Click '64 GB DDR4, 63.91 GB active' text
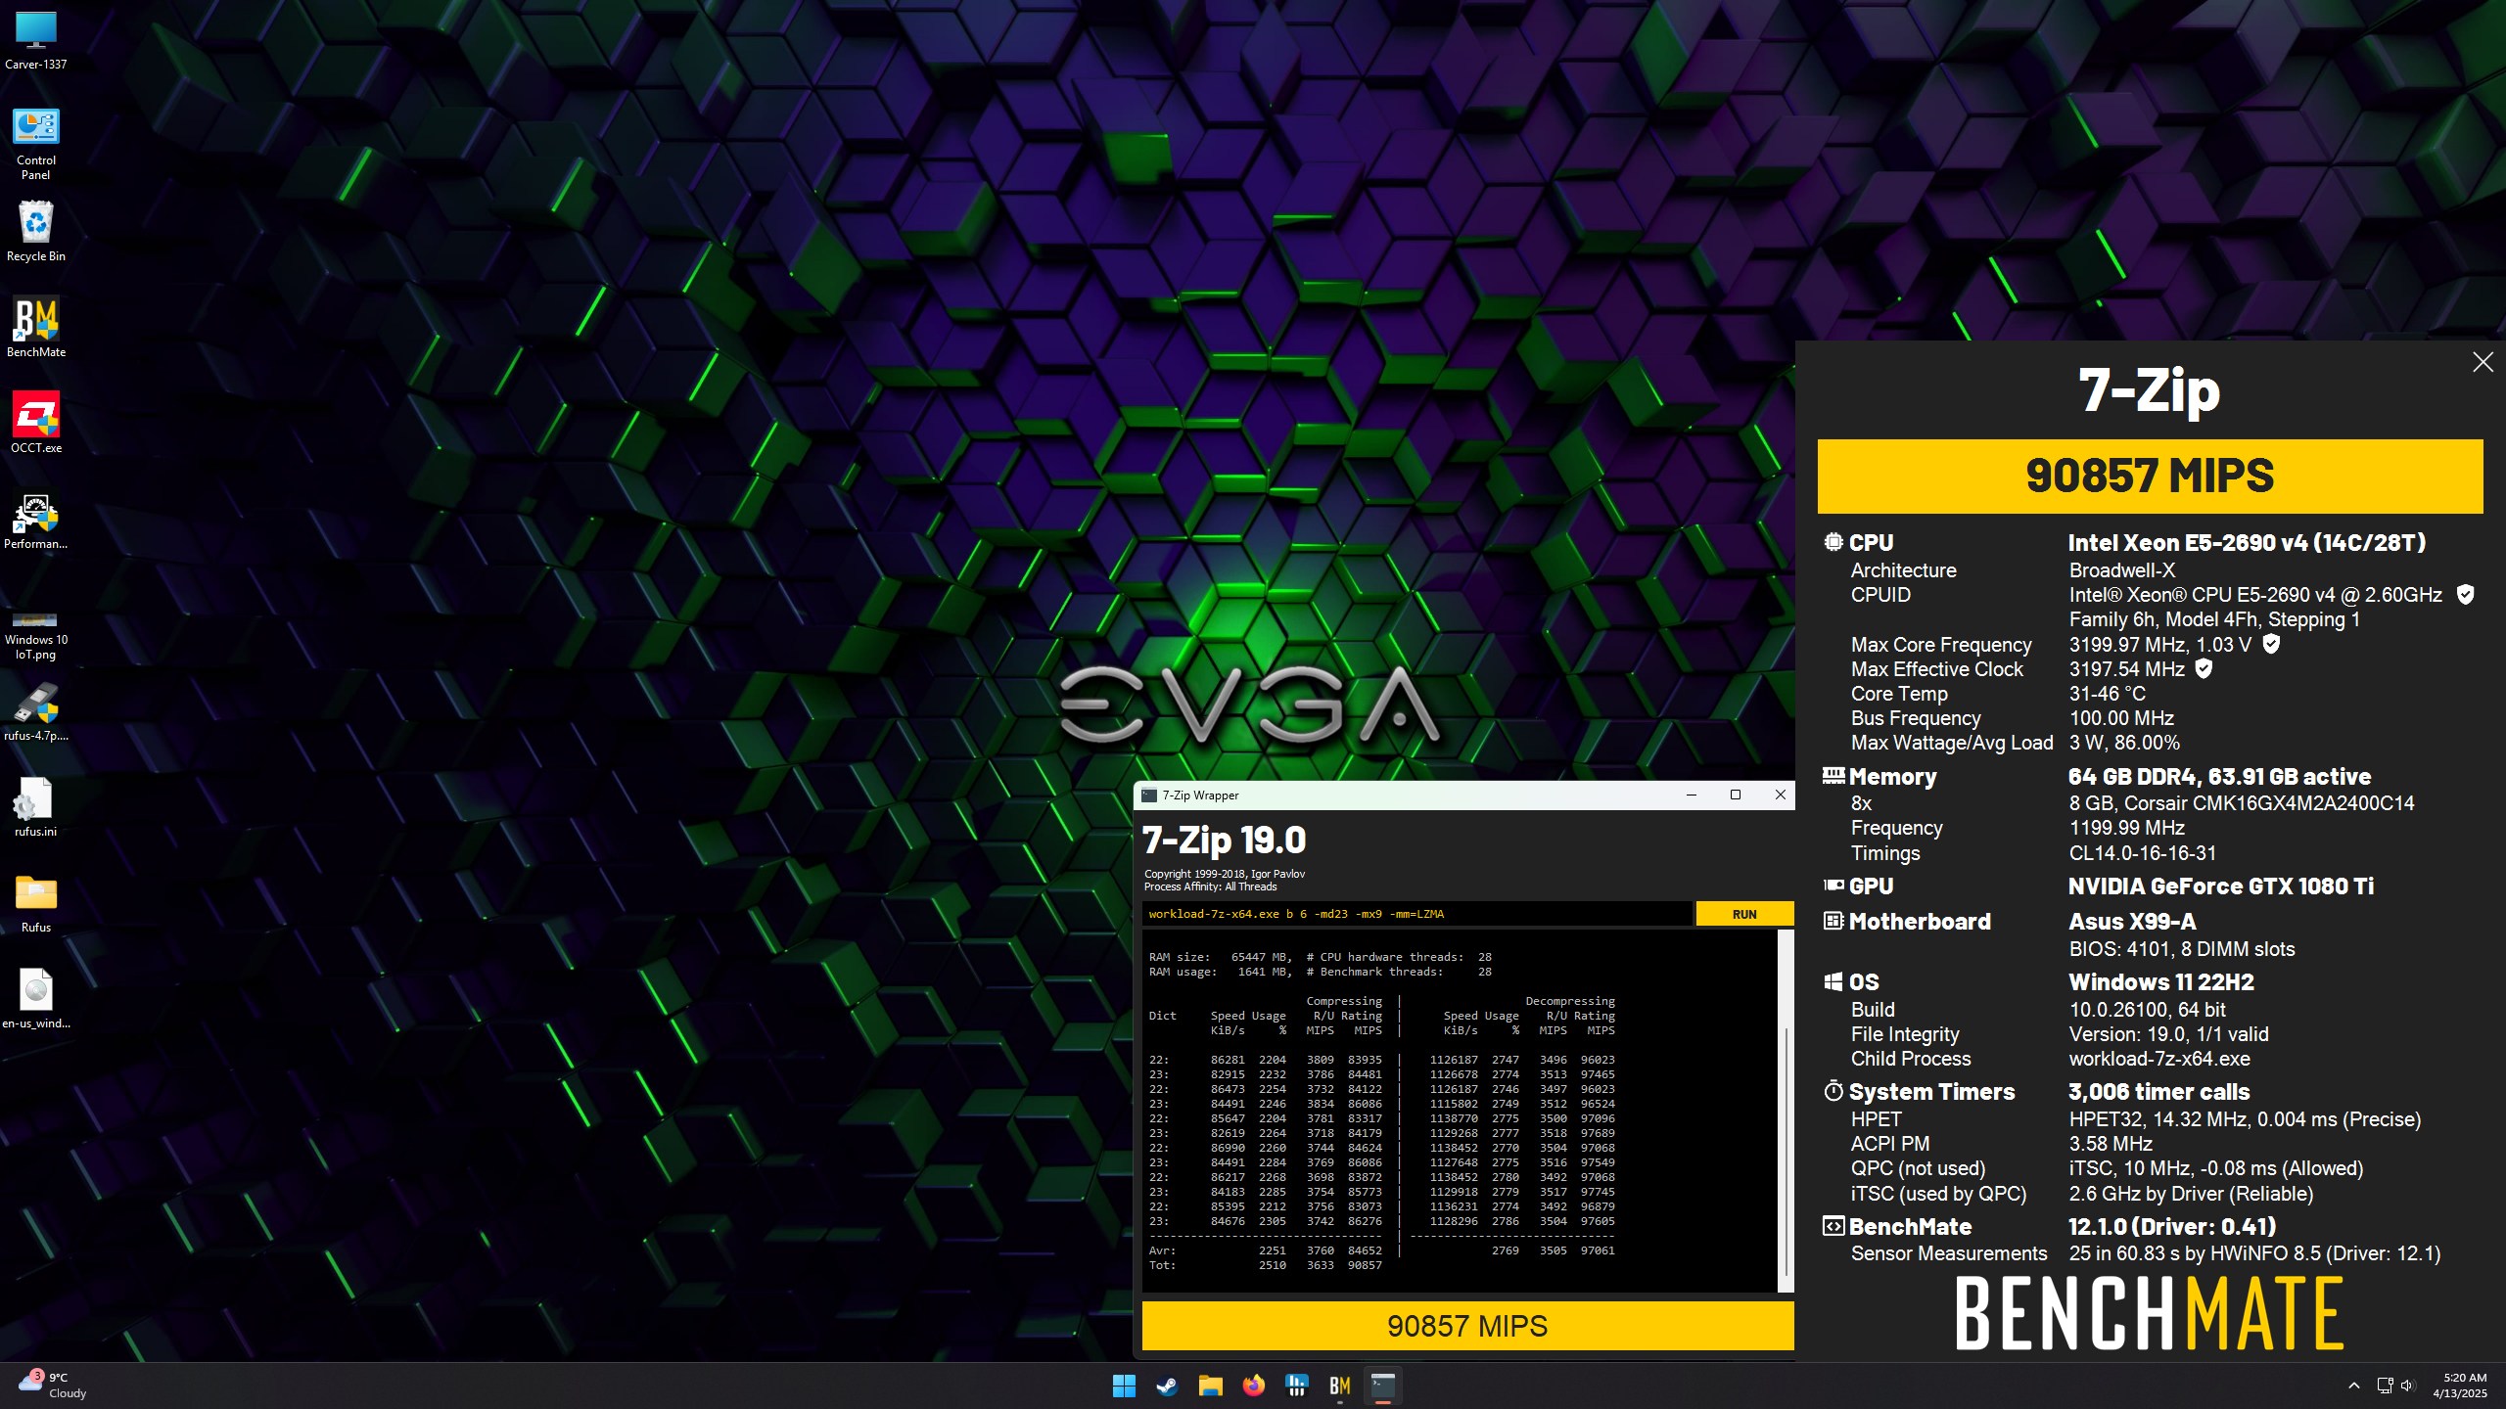Screen dimensions: 2506x1409 [x=2219, y=777]
